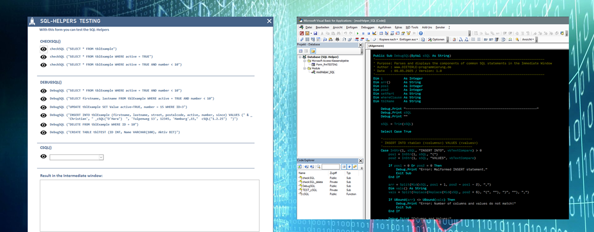Open the CSQL dropdown combo box
Screen dimensions: 594x232
point(101,157)
